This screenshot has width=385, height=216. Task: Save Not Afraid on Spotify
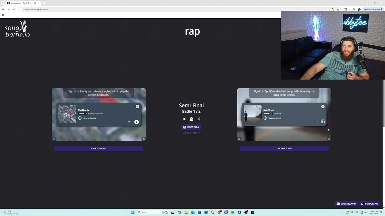(x=273, y=118)
